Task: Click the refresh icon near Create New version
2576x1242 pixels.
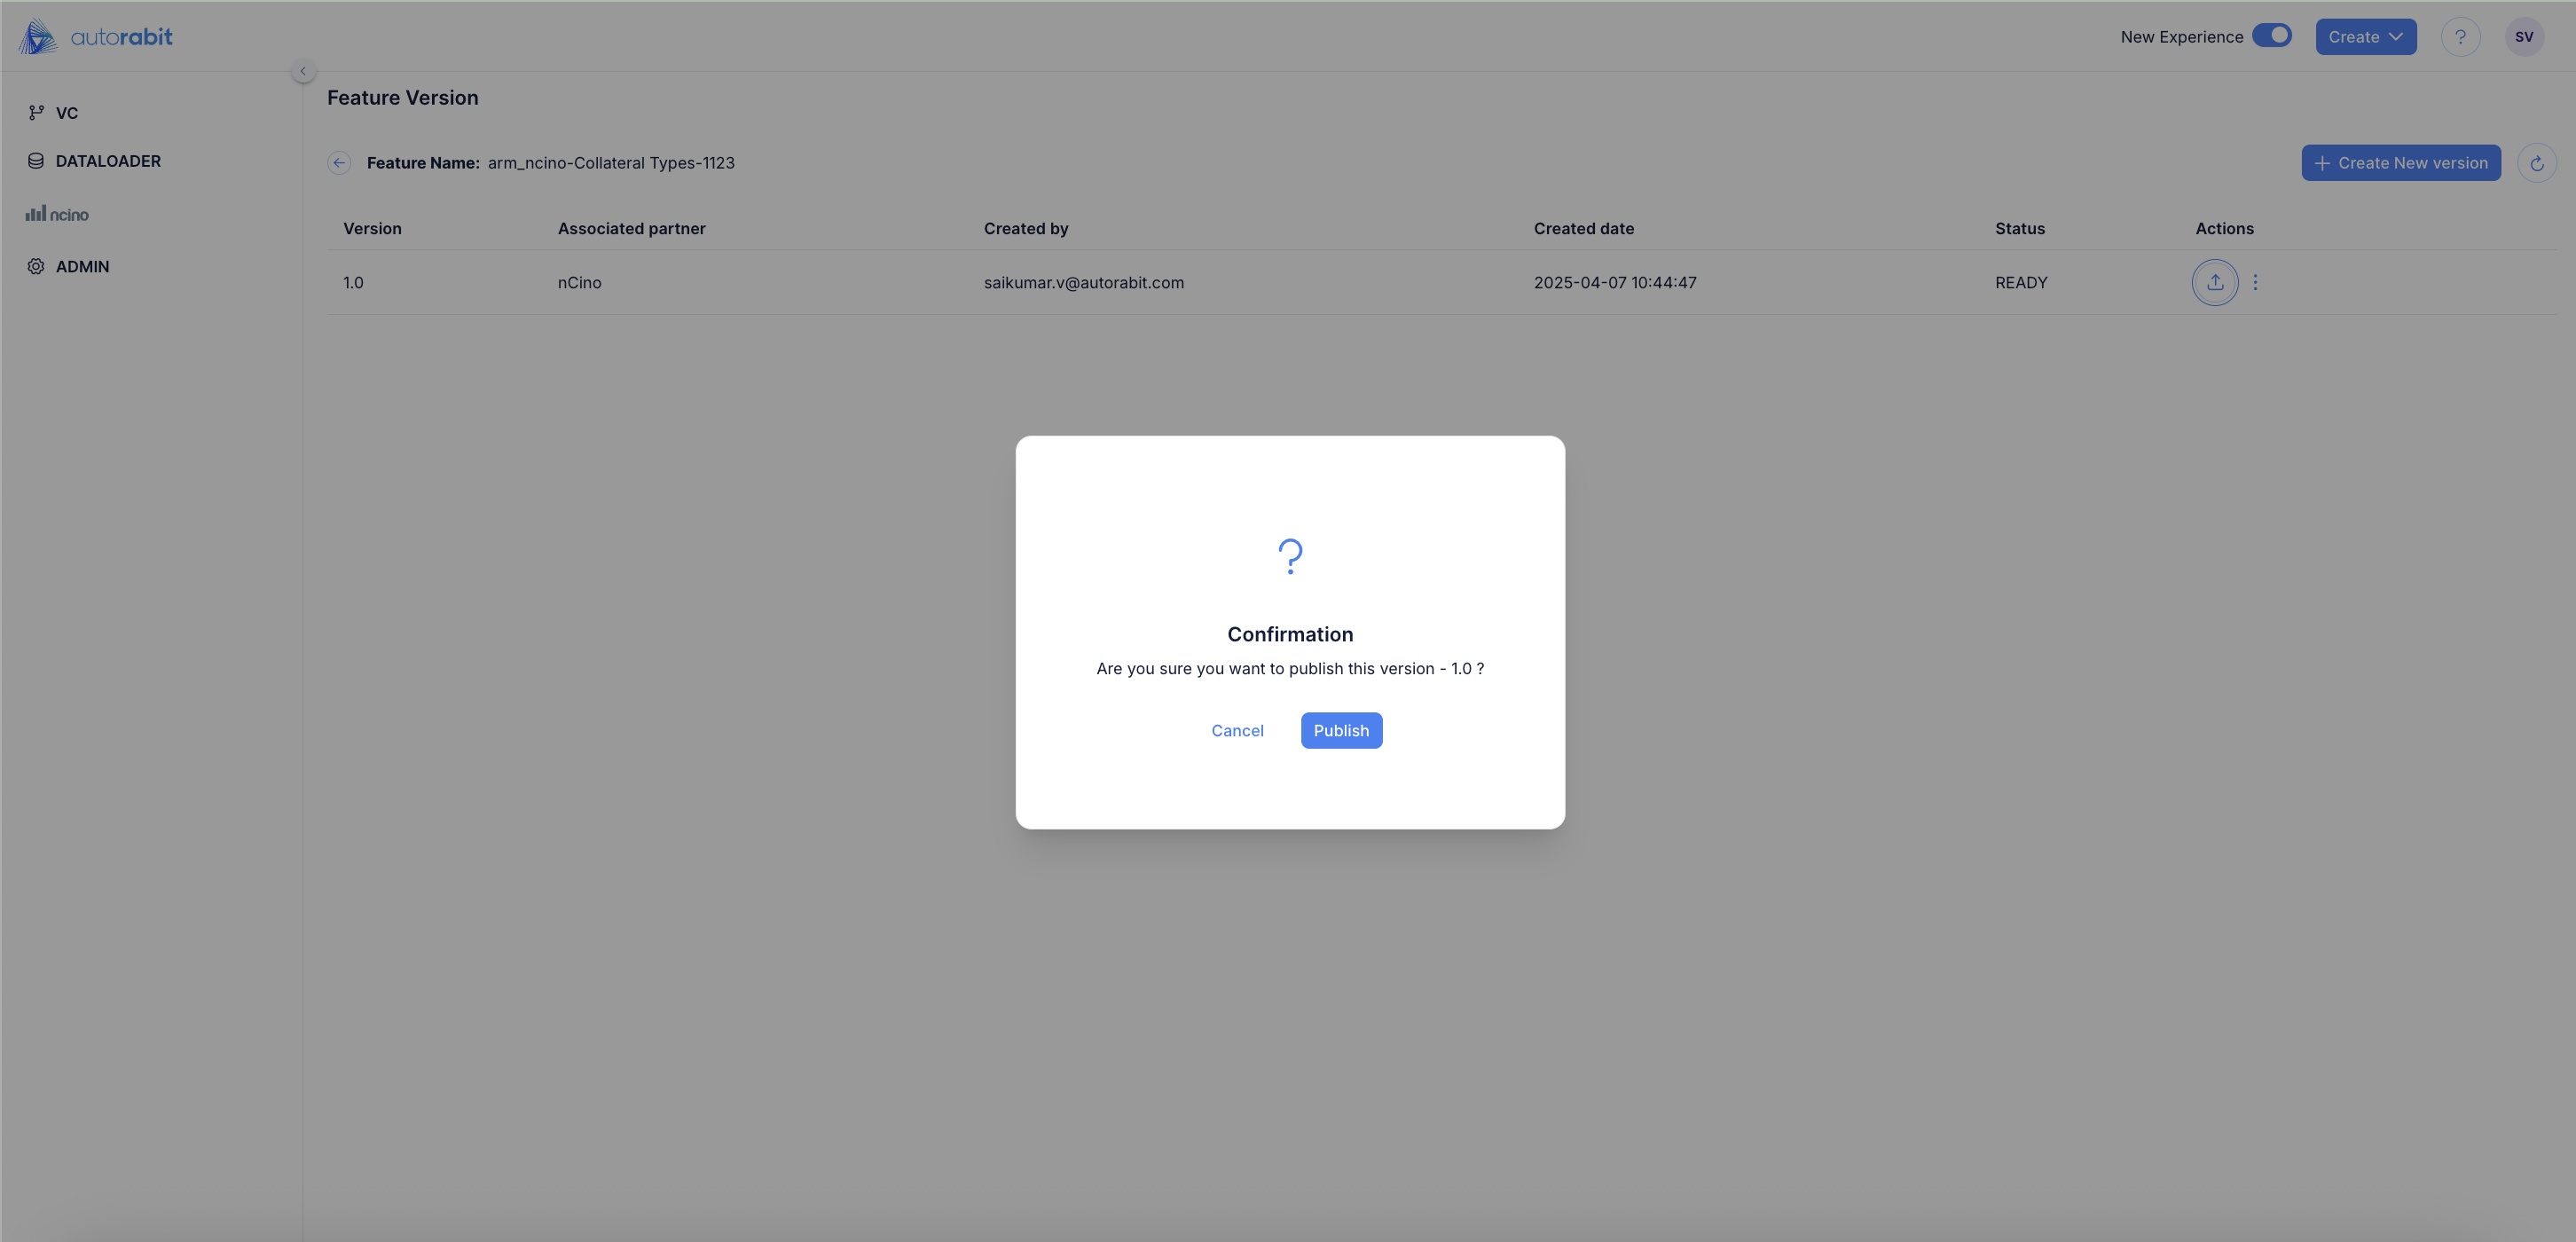Action: (x=2536, y=163)
